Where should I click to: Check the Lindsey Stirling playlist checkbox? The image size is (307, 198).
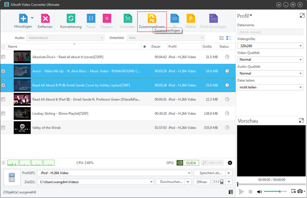tap(3, 113)
